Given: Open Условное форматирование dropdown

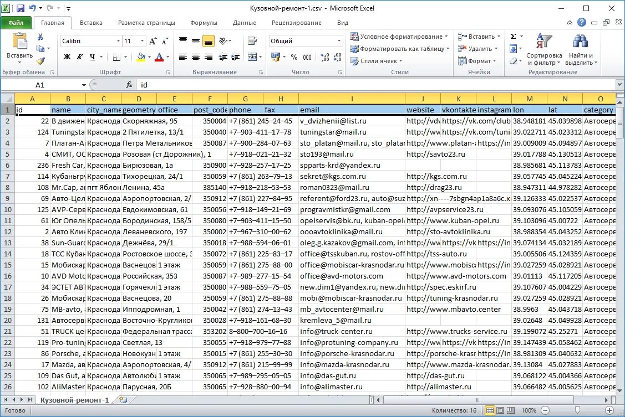Looking at the screenshot, I should pos(399,37).
